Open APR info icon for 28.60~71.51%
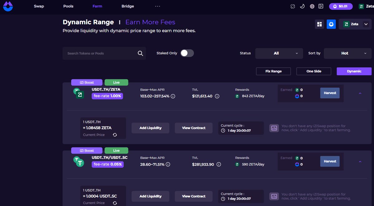Image resolution: width=374 pixels, height=206 pixels. tap(168, 164)
